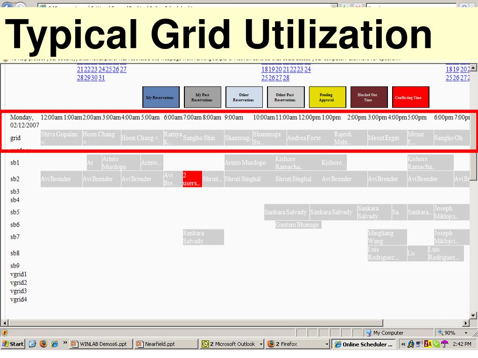Open Mesut Ergin's 3:00pm grid reservation
This screenshot has height=358, width=478.
pyautogui.click(x=387, y=138)
